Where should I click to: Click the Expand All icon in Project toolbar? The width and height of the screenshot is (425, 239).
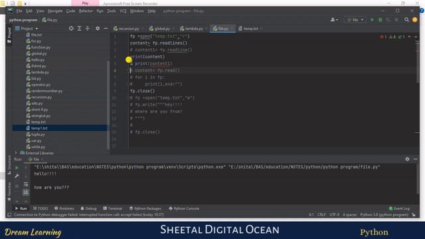[x=79, y=29]
